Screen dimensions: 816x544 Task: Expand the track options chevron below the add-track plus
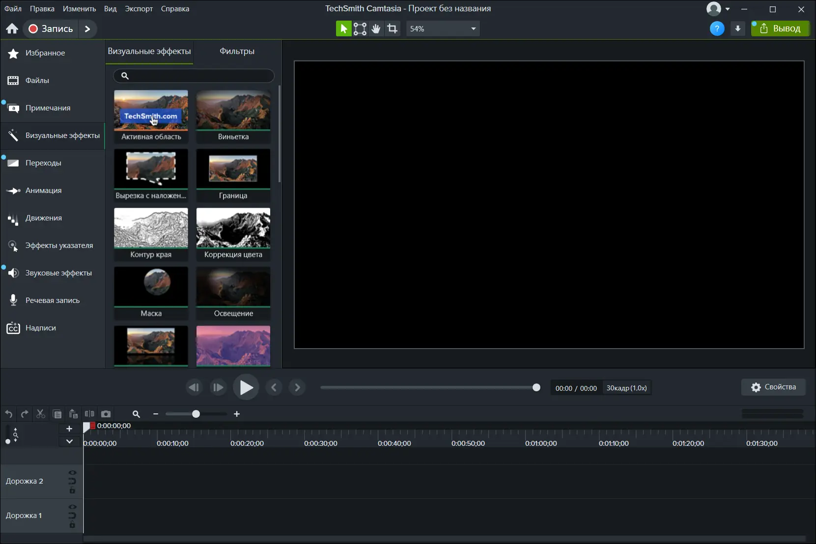(69, 441)
